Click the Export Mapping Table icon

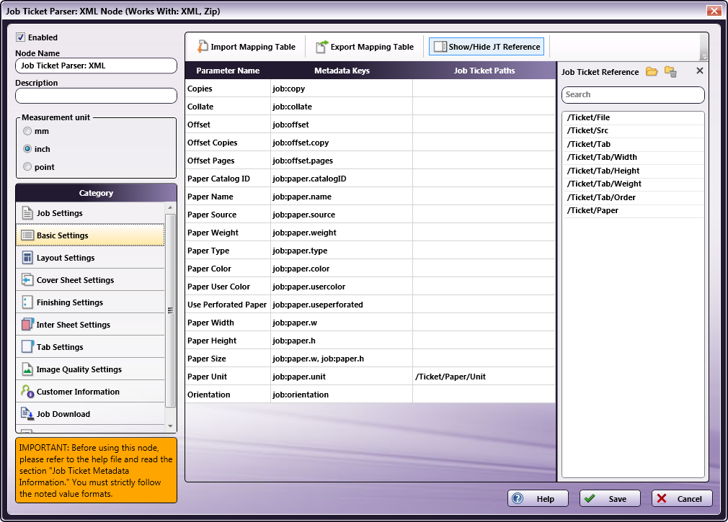pos(321,46)
